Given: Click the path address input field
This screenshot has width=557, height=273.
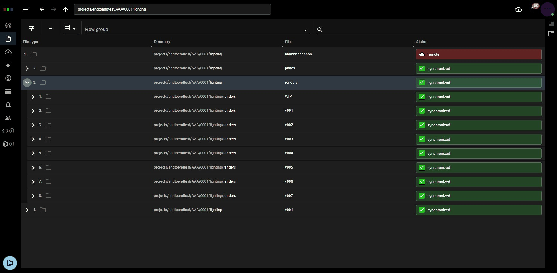Looking at the screenshot, I should point(172,9).
